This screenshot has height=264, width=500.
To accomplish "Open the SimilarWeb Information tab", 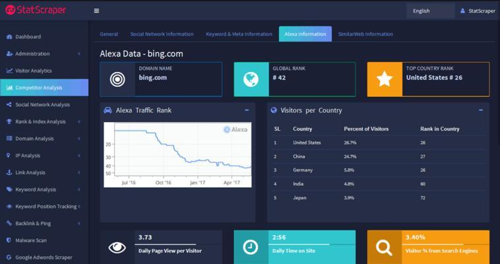I will (365, 34).
